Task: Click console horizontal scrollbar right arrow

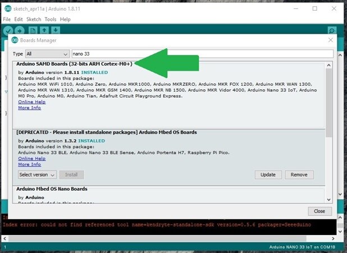Action: click(x=333, y=238)
